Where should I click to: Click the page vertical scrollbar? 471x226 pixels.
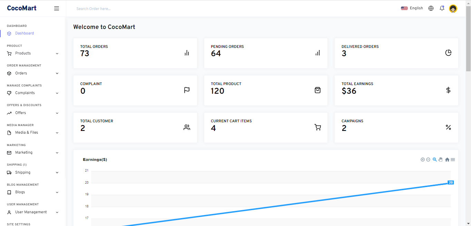pyautogui.click(x=468, y=113)
